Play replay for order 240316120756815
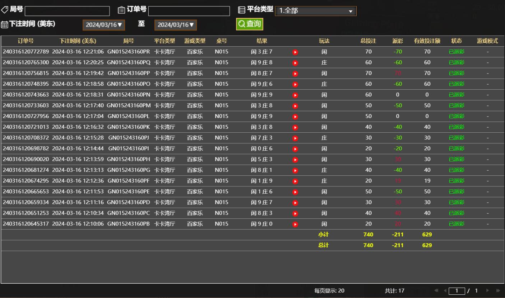The height and width of the screenshot is (298, 505). tap(295, 74)
